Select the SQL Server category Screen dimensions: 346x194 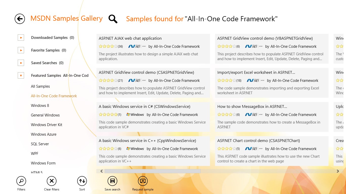pyautogui.click(x=40, y=144)
